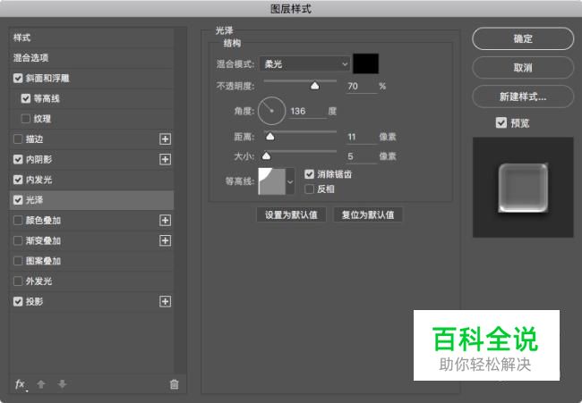Enable the 纹理 checkbox
Viewport: 582px width, 403px height.
[x=26, y=119]
